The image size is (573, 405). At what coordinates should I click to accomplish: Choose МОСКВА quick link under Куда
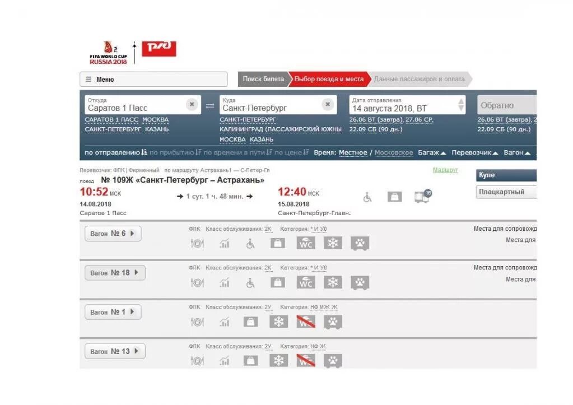(x=232, y=139)
